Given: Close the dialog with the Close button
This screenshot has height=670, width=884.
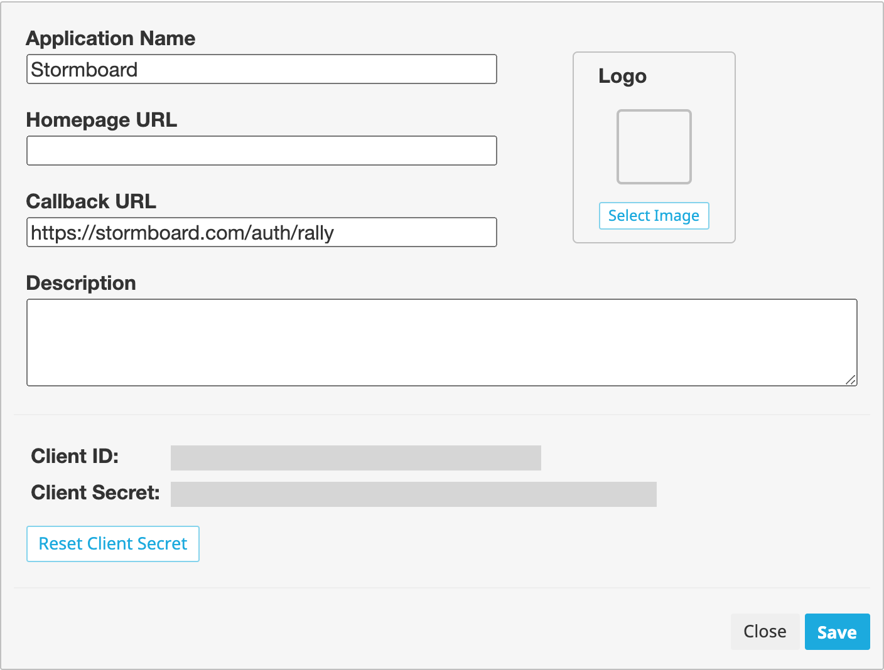Looking at the screenshot, I should [x=765, y=632].
